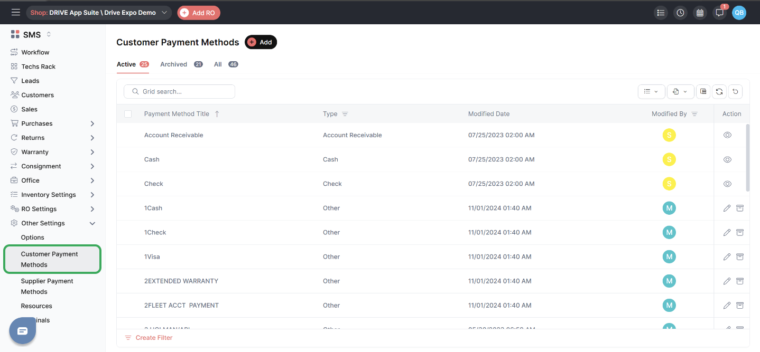
Task: Reset the grid layout
Action: [735, 91]
